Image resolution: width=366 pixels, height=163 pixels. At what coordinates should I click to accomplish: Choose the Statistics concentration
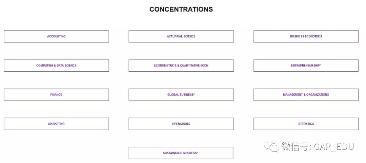(x=306, y=124)
